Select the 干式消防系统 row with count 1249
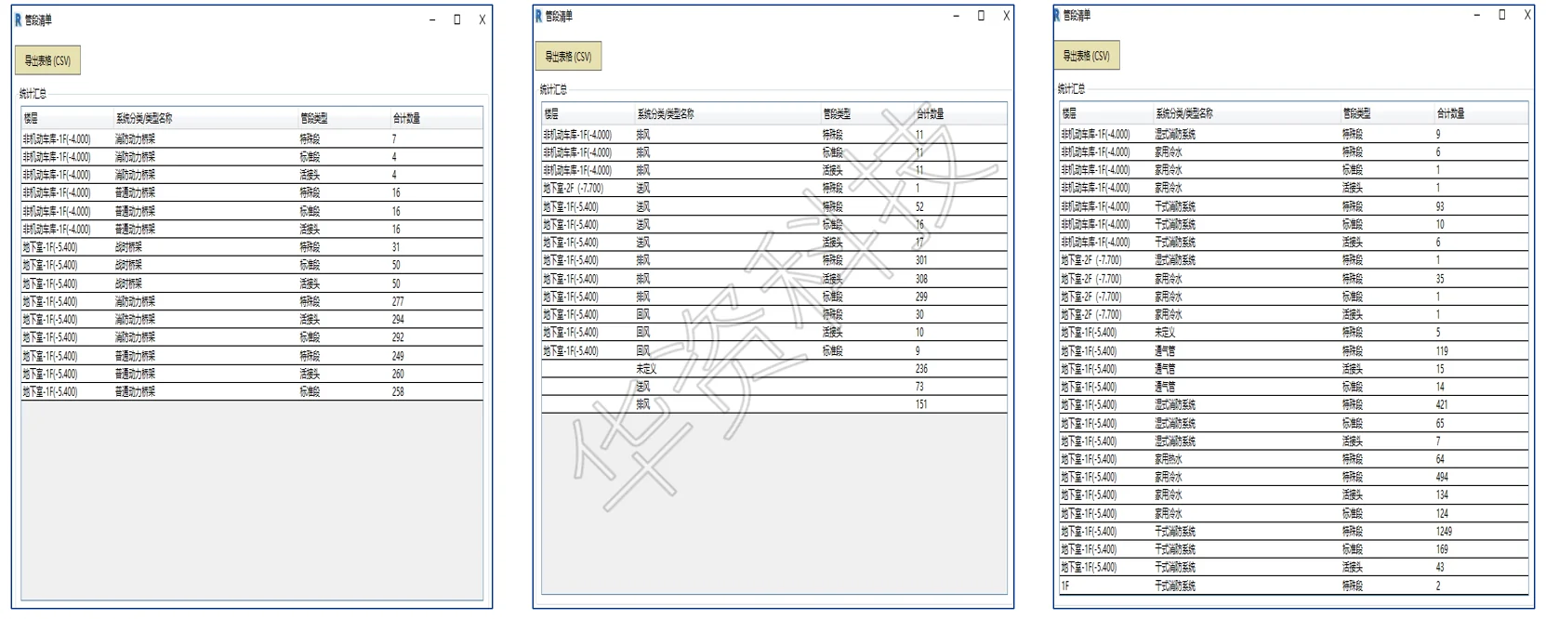Image resolution: width=1546 pixels, height=619 pixels. (x=1294, y=531)
